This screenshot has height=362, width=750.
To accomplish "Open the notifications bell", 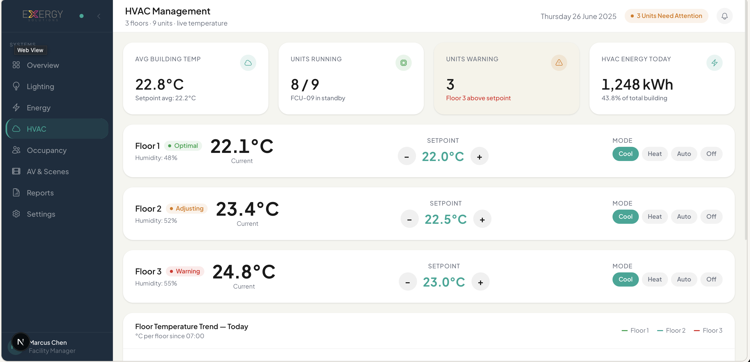I will coord(724,16).
